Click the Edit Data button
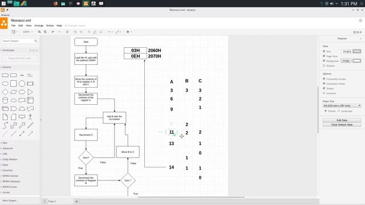Image resolution: width=365 pixels, height=205 pixels. (x=342, y=120)
